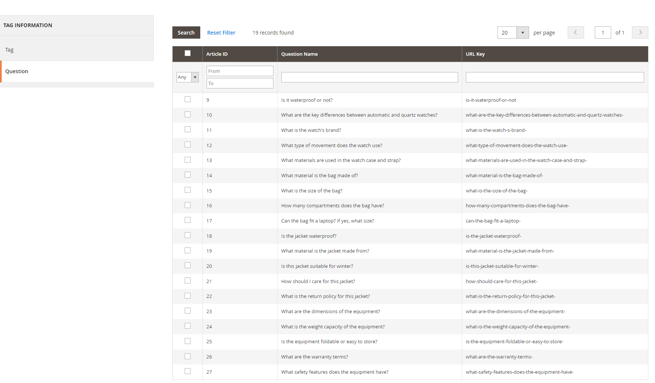
Task: Check the box for article 10
Action: tap(188, 114)
